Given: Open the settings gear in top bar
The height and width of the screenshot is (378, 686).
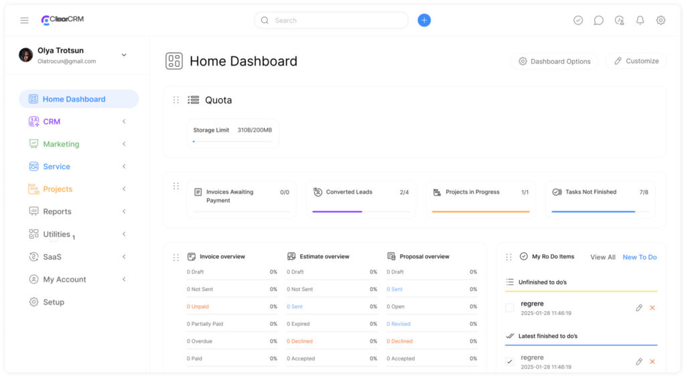Looking at the screenshot, I should click(661, 21).
